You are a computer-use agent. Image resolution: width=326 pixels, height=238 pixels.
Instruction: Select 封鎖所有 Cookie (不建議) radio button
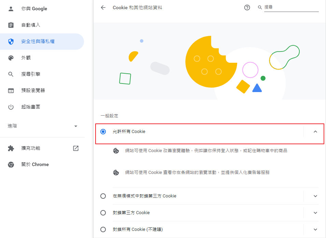(103, 229)
